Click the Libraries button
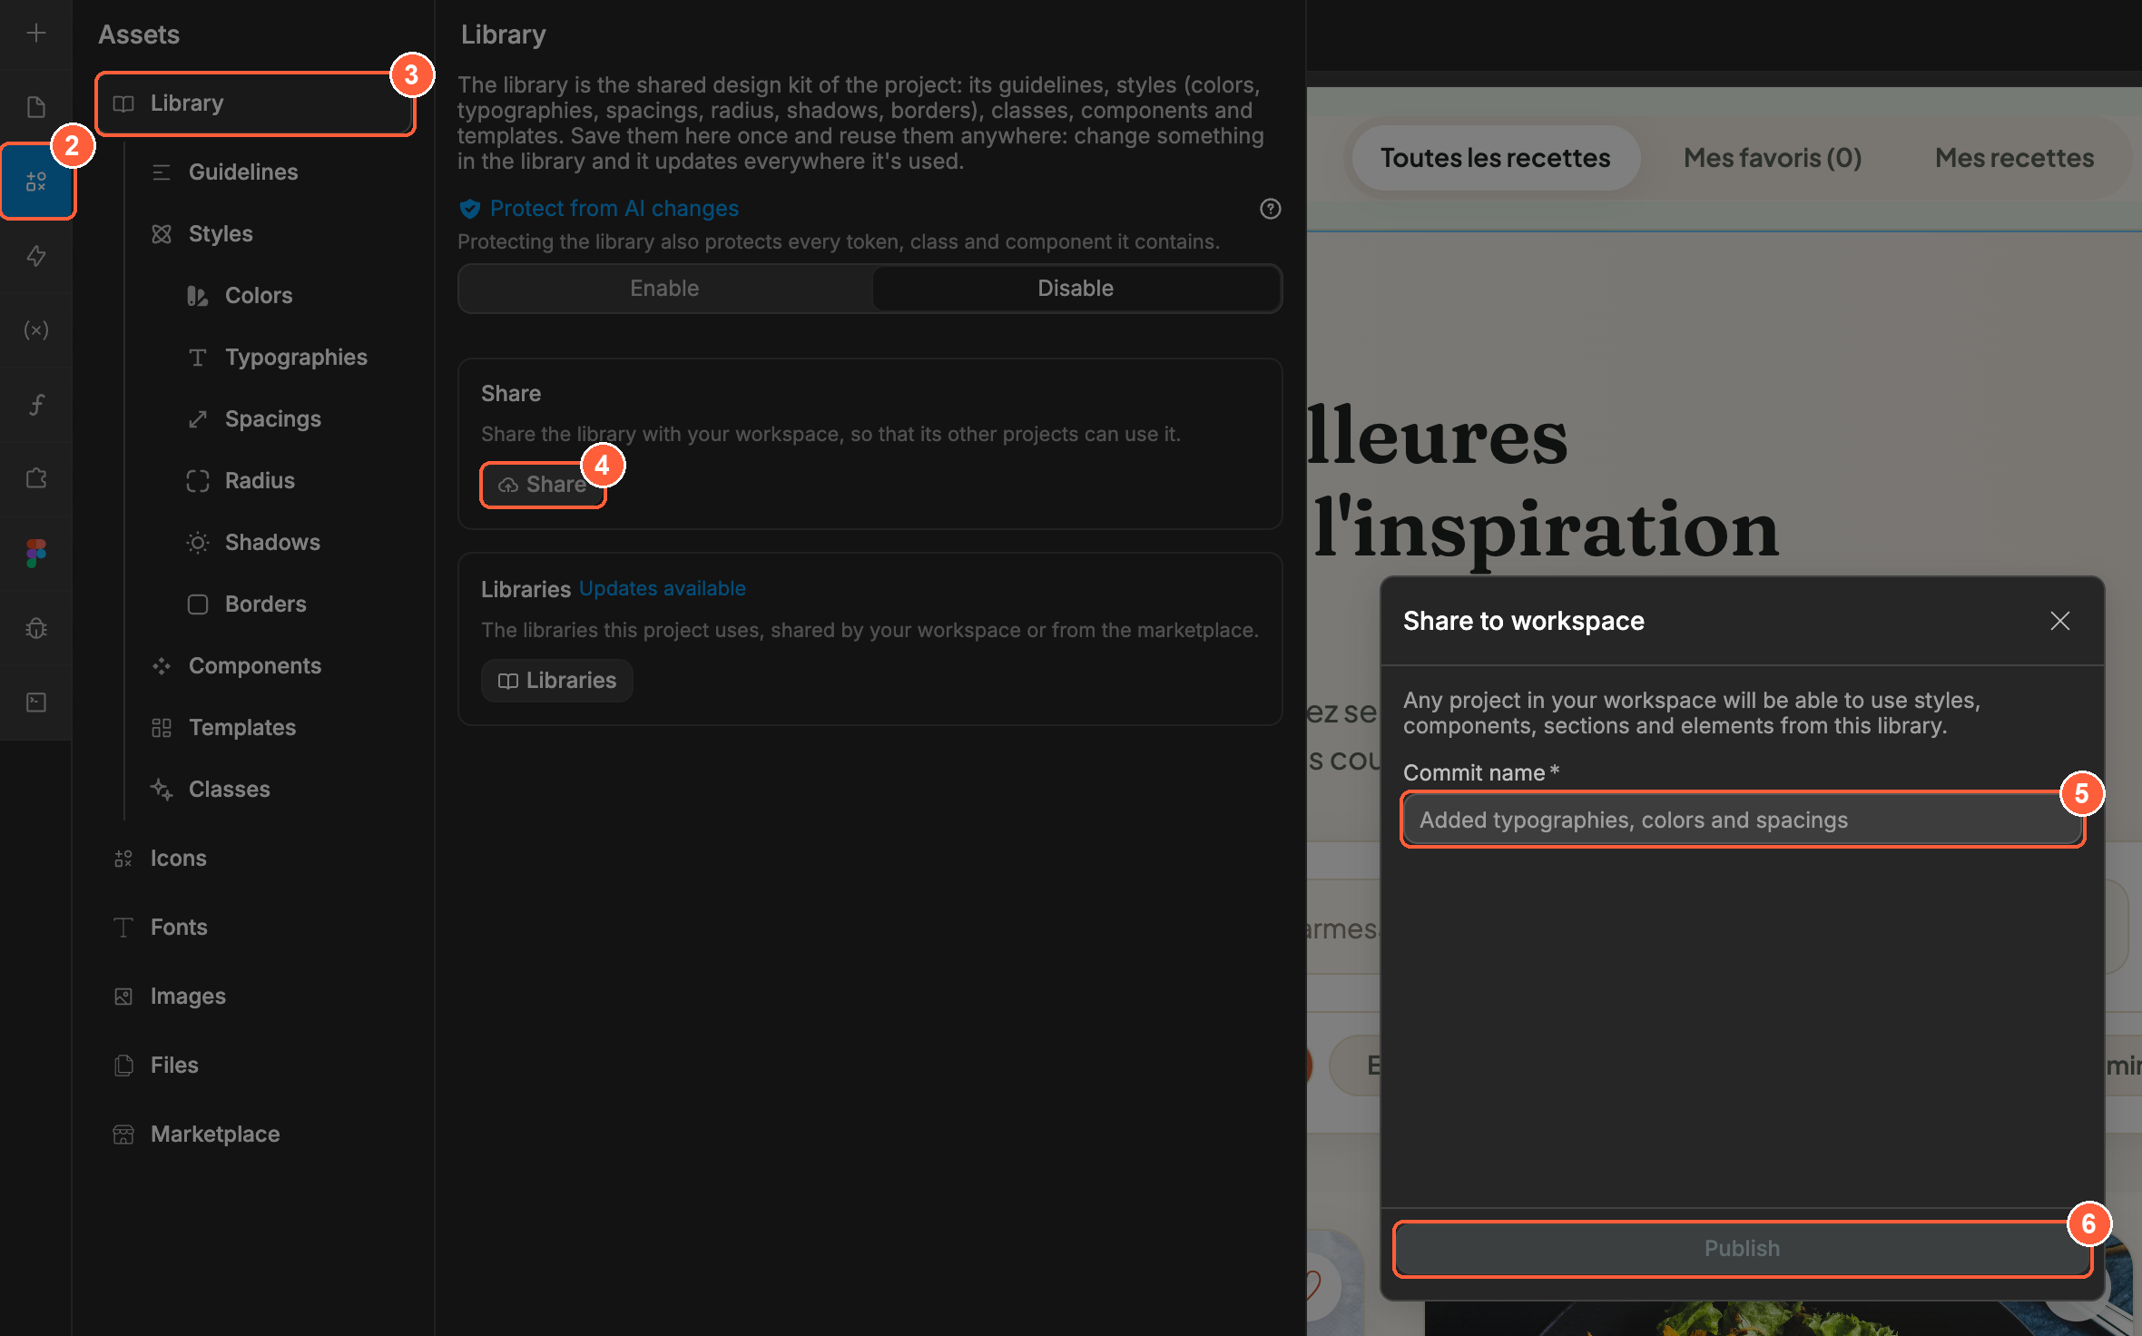 [556, 681]
